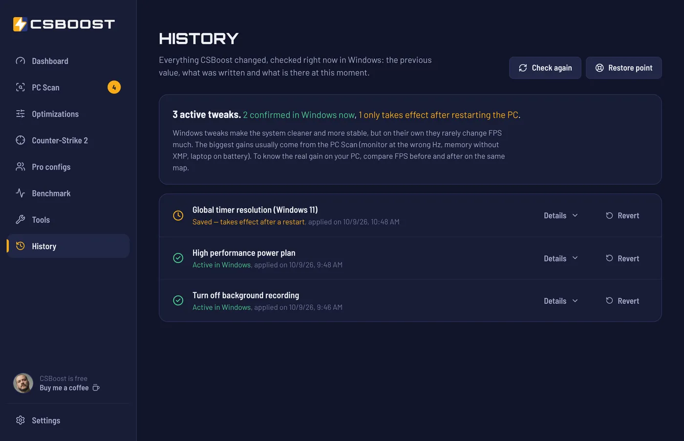
Task: Click chevron beside Details in High performance row
Action: click(x=575, y=258)
